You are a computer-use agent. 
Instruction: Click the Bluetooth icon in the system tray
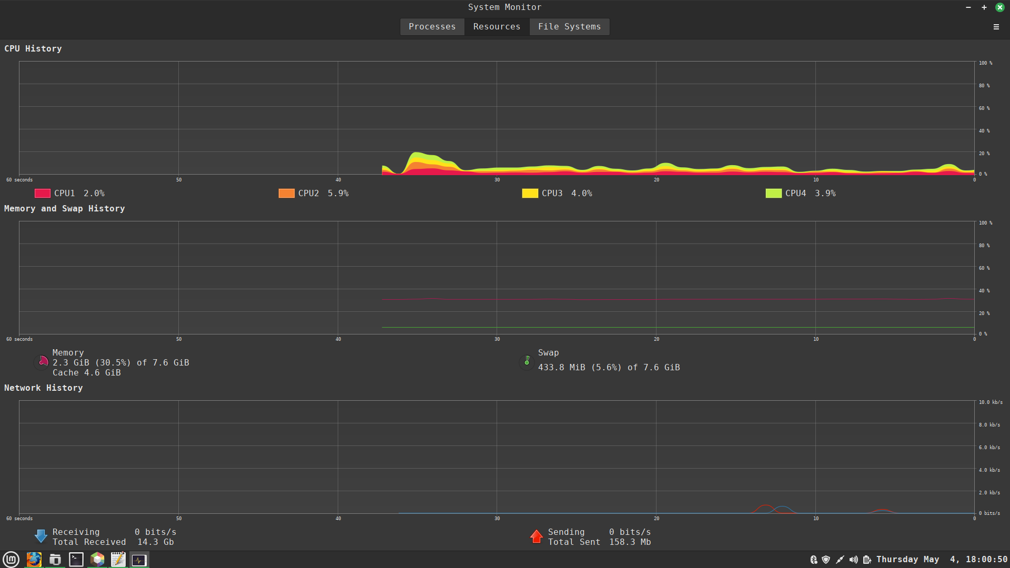click(x=813, y=560)
